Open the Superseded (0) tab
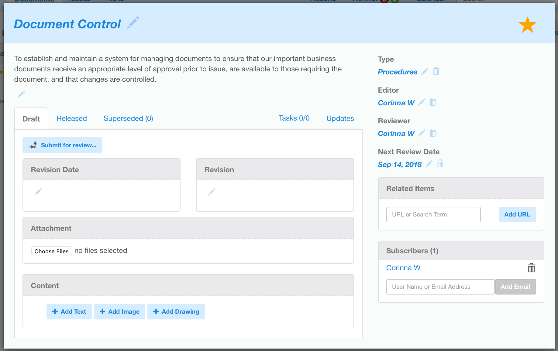Image resolution: width=558 pixels, height=351 pixels. click(x=128, y=118)
